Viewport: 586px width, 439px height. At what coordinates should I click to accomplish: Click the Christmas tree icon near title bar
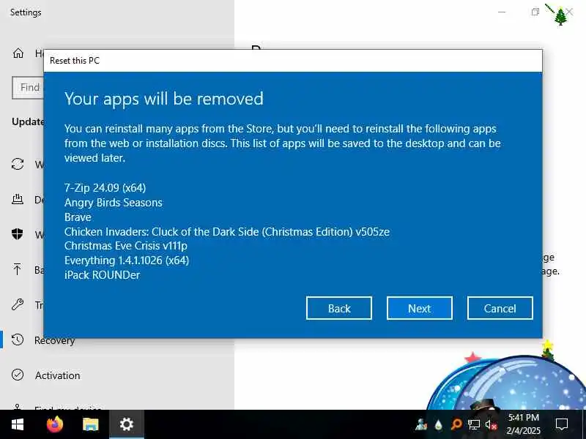pos(560,15)
